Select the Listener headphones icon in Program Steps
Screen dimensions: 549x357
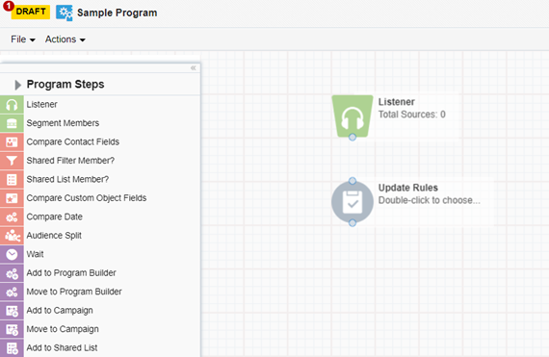12,105
